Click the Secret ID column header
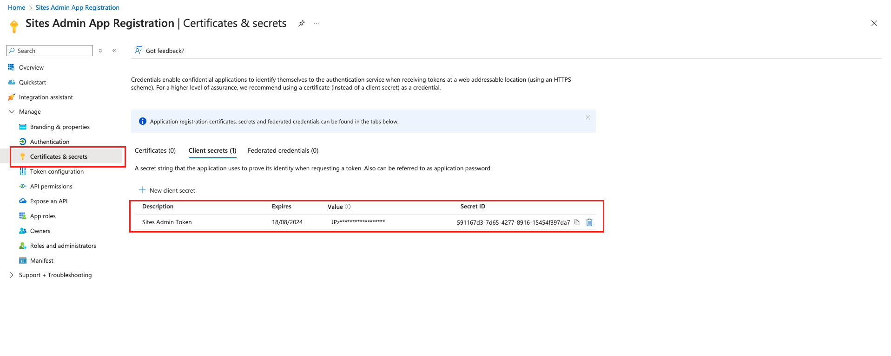The height and width of the screenshot is (356, 891). pos(473,207)
